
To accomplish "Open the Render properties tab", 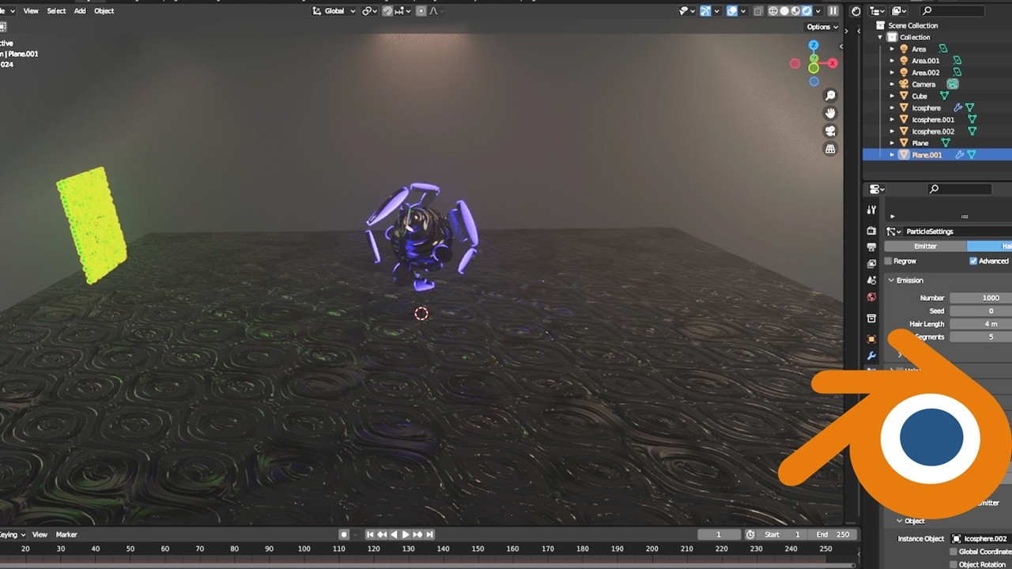I will [x=871, y=231].
